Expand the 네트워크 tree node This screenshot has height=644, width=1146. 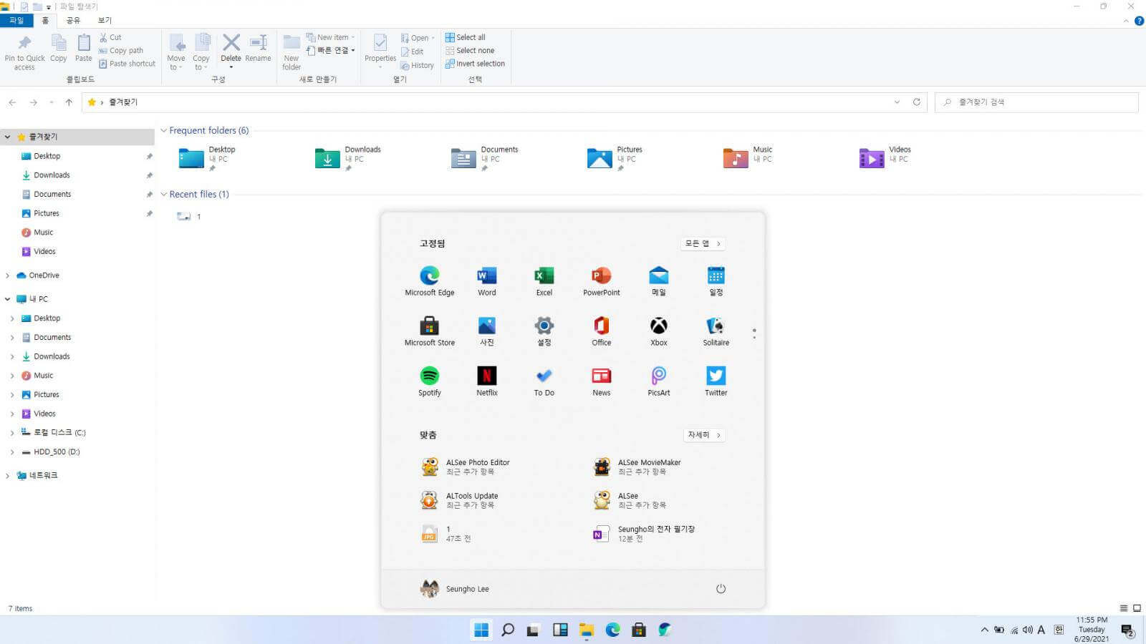click(x=8, y=476)
